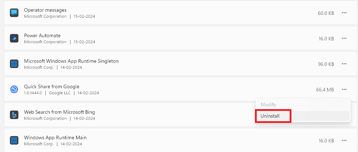Image resolution: width=358 pixels, height=152 pixels.
Task: Click the 66.4 MB size label
Action: click(x=325, y=90)
